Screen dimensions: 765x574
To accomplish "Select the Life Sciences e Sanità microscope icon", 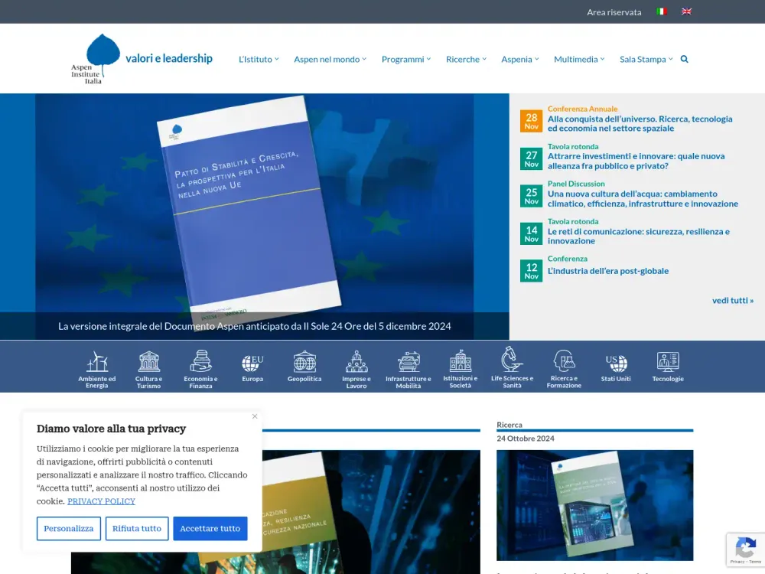I will pyautogui.click(x=512, y=361).
